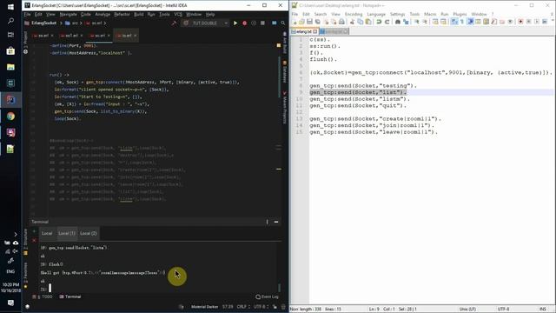Open Terminal panel options menu
Screen dimensions: 556x313
click(267, 222)
